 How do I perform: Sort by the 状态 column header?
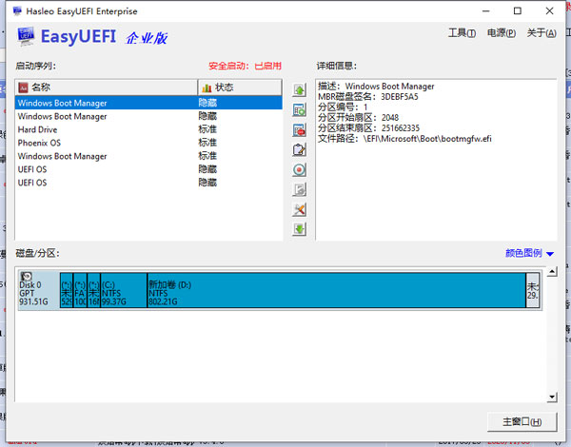240,87
